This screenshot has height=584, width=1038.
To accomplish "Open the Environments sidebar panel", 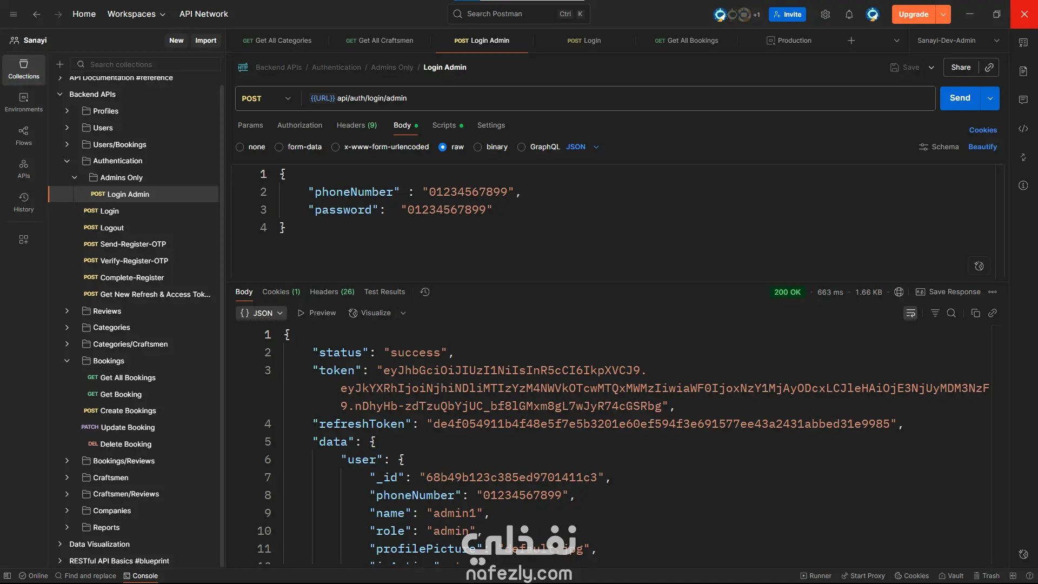I will [x=23, y=102].
